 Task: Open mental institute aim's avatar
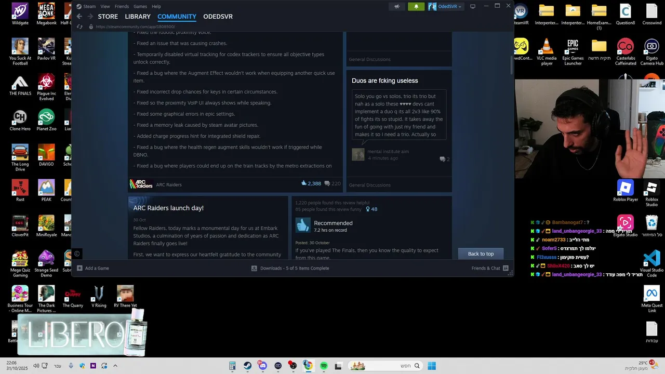click(358, 154)
